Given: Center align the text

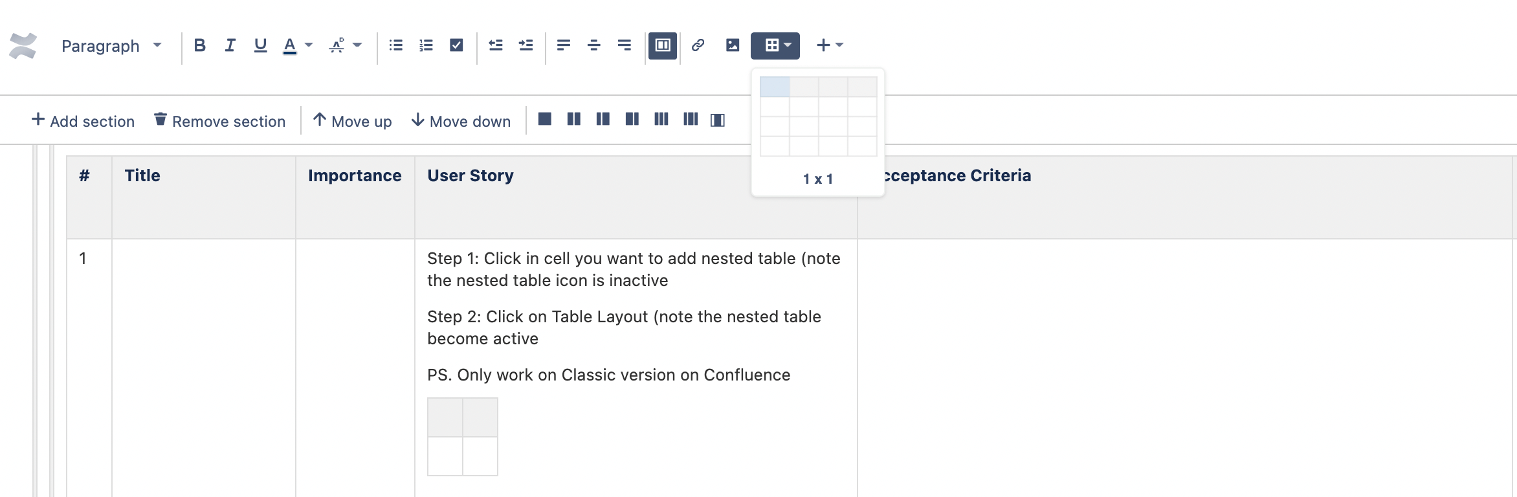Looking at the screenshot, I should point(594,45).
